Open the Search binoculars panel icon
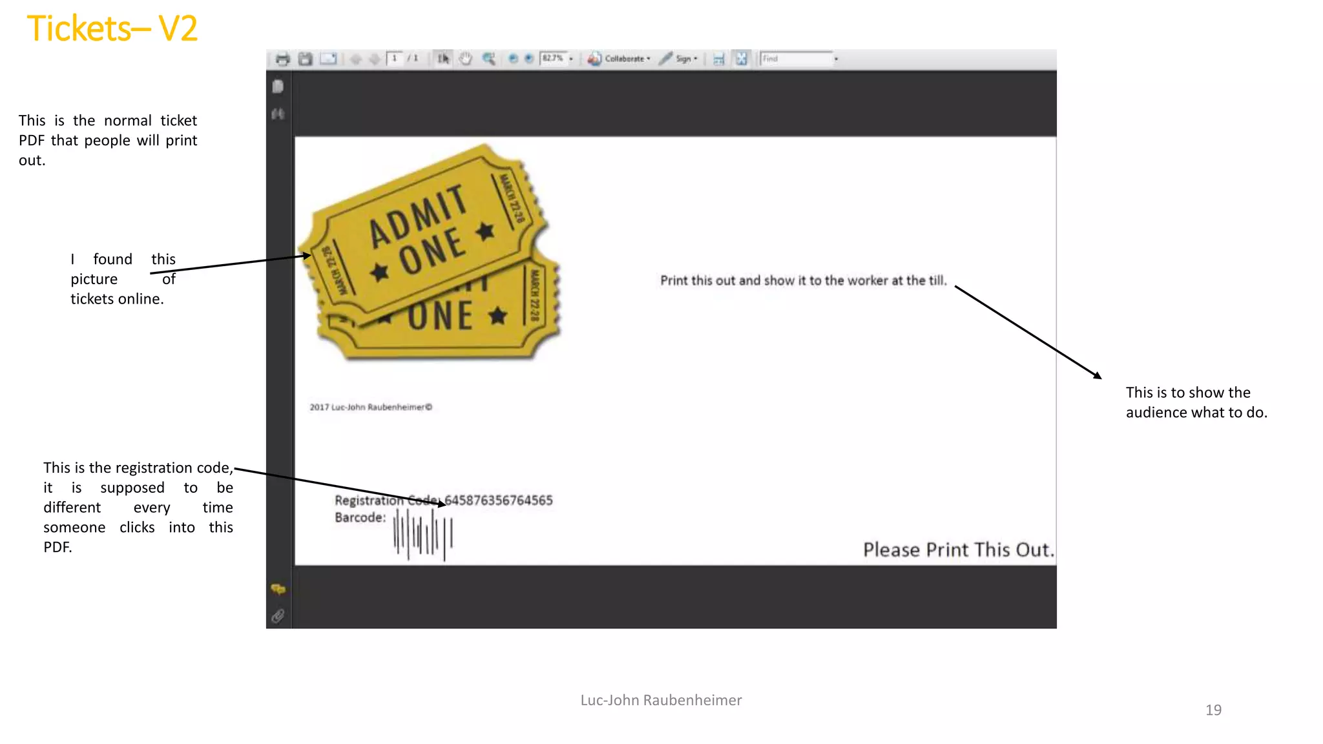 278,114
